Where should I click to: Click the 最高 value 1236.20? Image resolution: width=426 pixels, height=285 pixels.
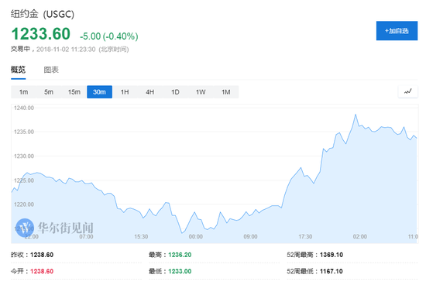[180, 255]
